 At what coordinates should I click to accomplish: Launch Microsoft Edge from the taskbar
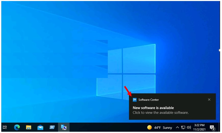click(17, 127)
